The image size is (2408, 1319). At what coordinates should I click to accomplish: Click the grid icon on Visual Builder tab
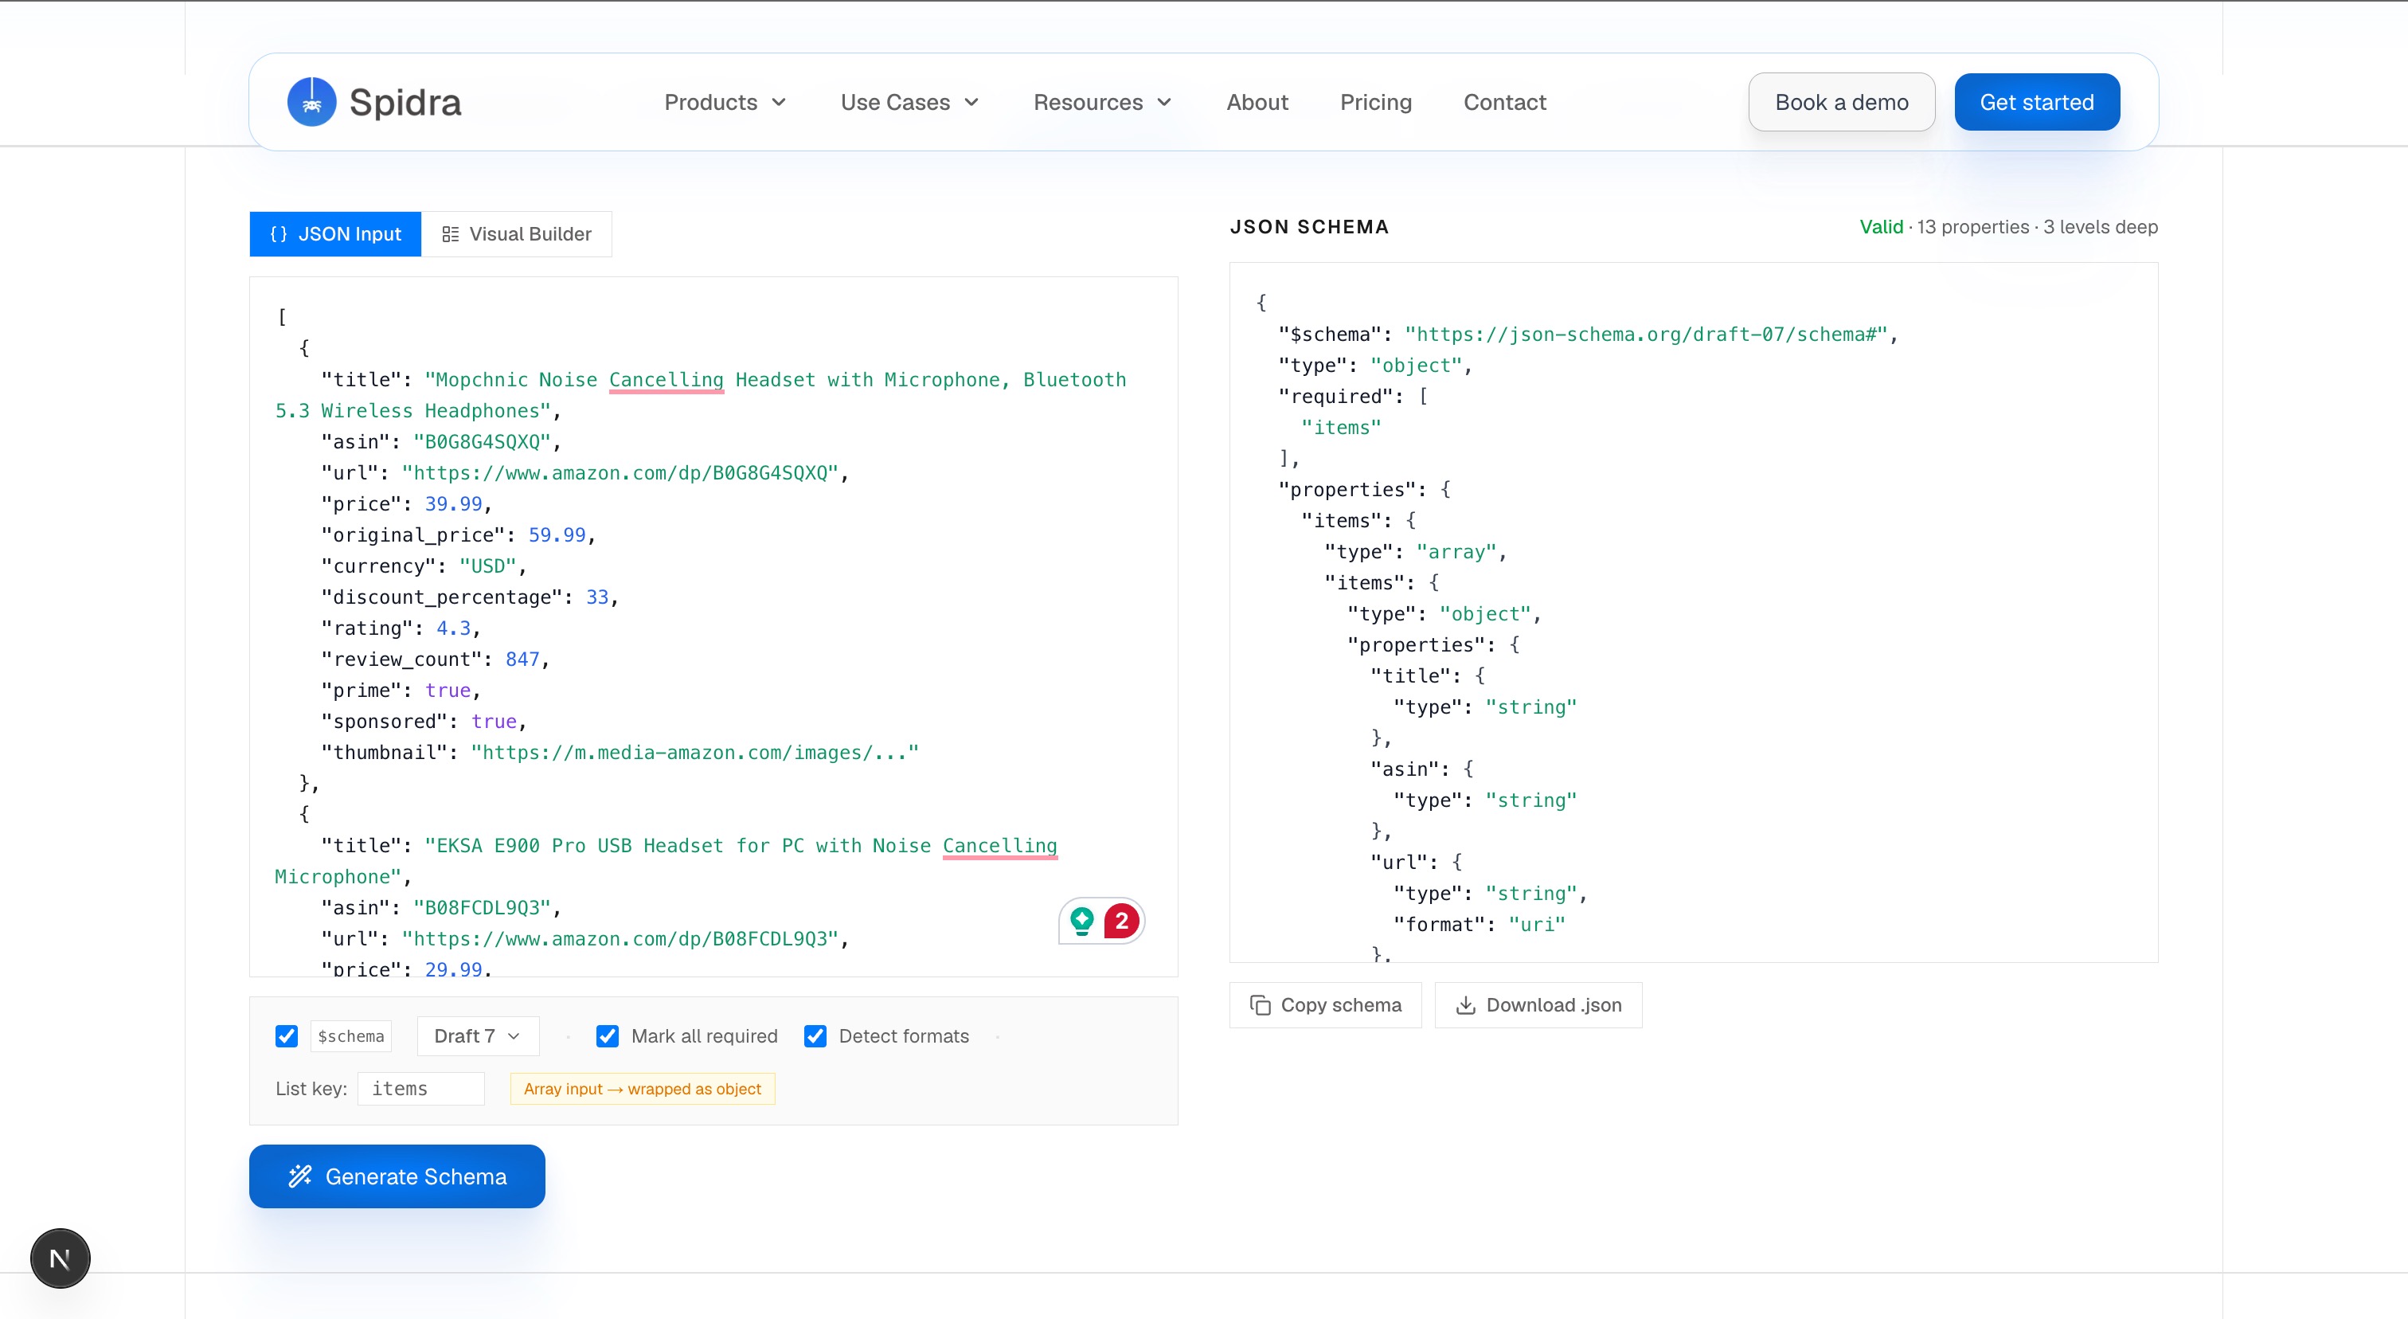pyautogui.click(x=451, y=233)
